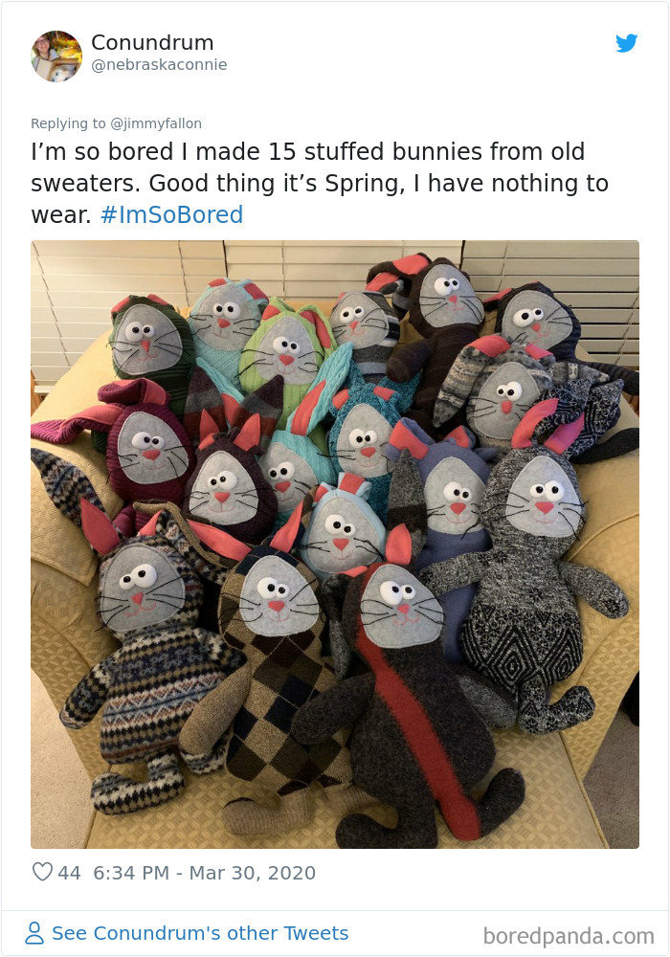Click the boredpanda.com watermark
Viewport: 670px width, 957px height.
[x=569, y=936]
